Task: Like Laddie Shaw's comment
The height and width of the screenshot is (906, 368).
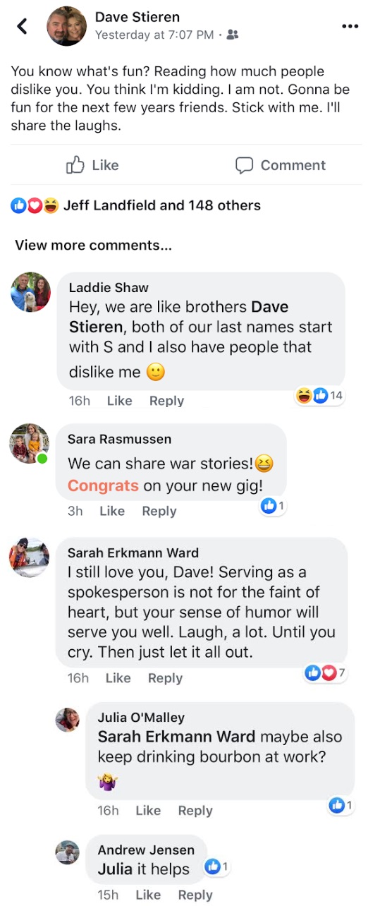Action: (x=119, y=400)
